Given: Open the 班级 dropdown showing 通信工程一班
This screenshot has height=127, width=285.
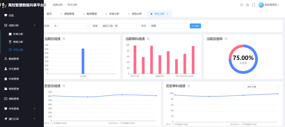Looking at the screenshot, I should click(119, 26).
